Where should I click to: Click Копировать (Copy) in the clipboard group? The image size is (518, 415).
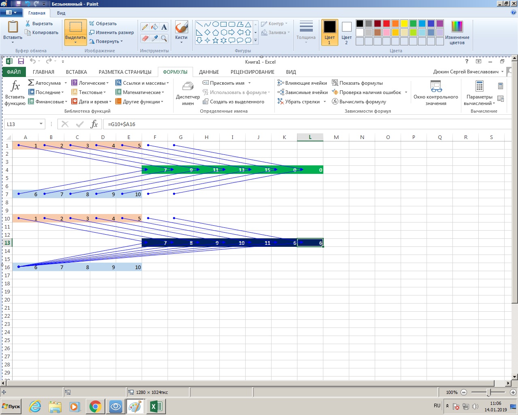click(42, 32)
